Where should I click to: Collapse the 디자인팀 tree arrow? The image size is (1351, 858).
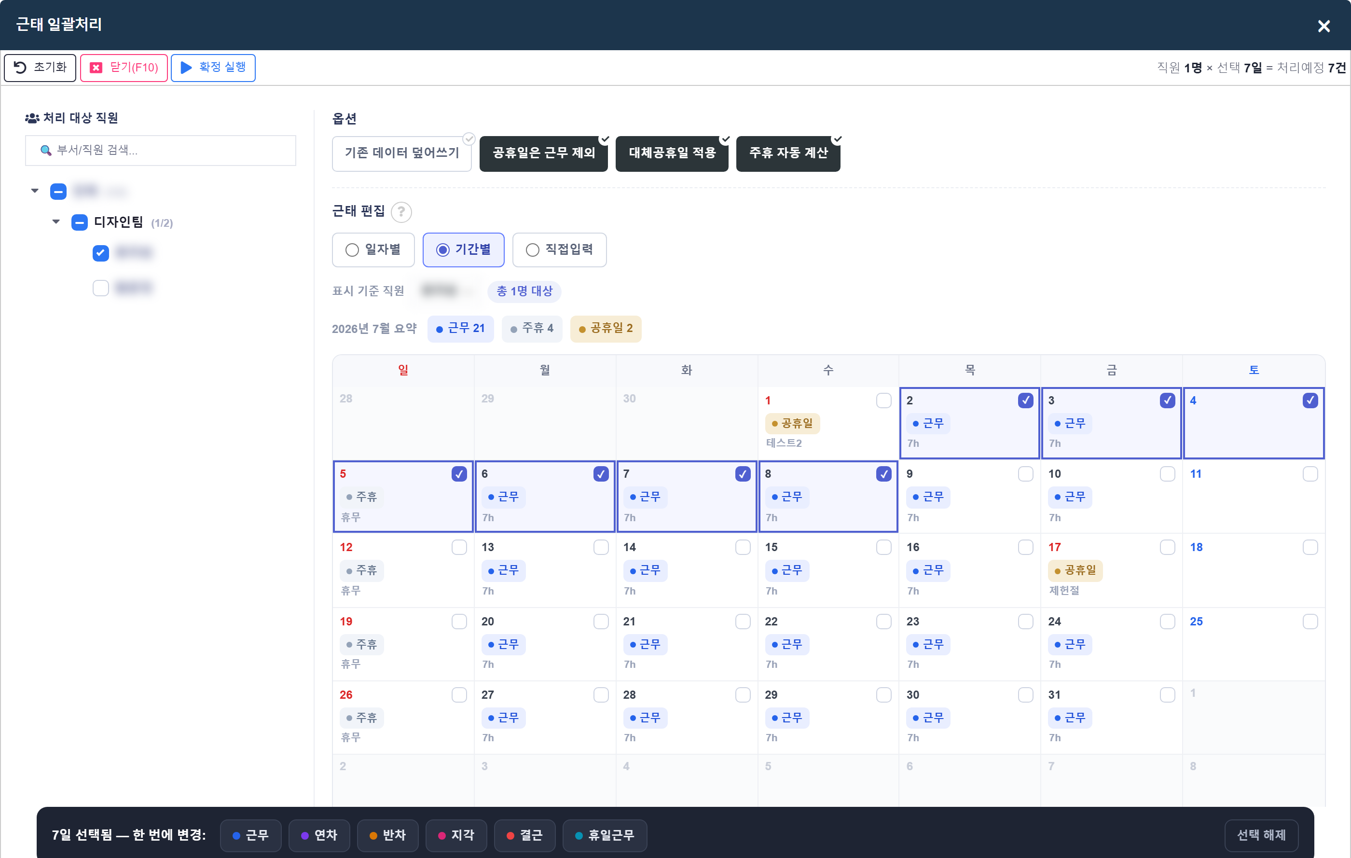pos(56,221)
